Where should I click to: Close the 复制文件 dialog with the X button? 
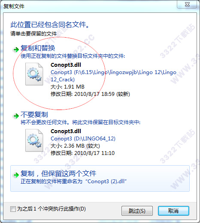coord(187,4)
